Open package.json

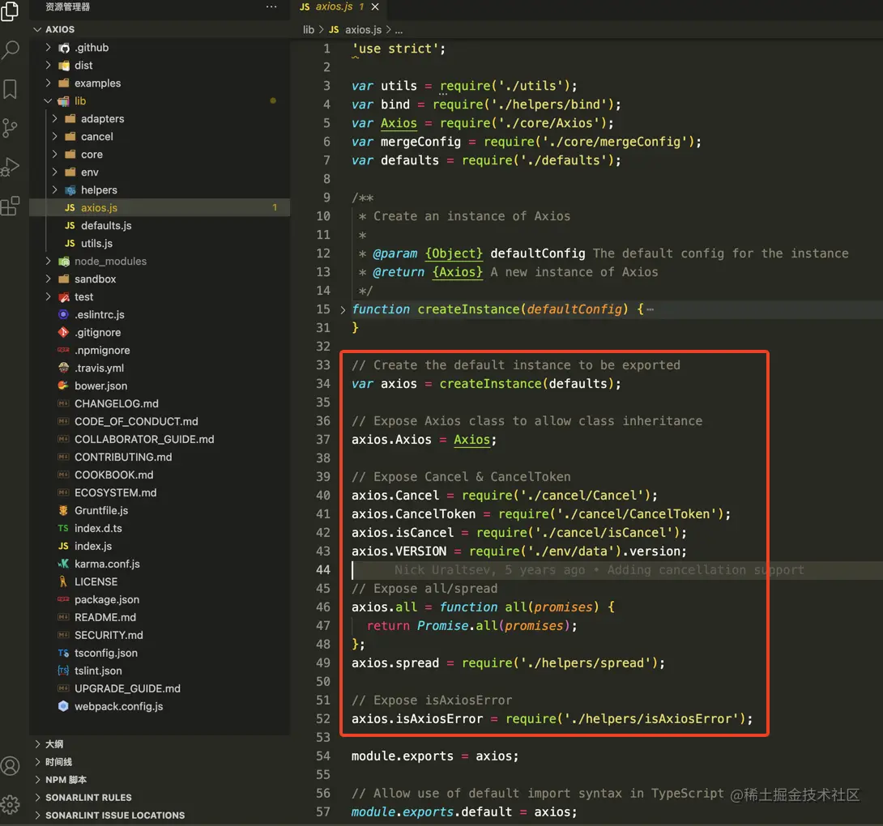point(160,599)
